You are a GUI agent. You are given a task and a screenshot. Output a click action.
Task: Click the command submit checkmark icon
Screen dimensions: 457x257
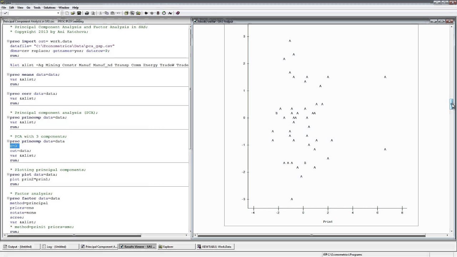pyautogui.click(x=5, y=13)
